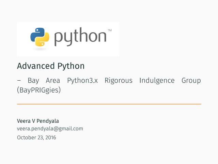
Task: Click the "Python3.x" text in the subtitle
Action: (82, 81)
